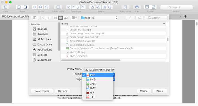Click the Zoom to Fit icon

click(x=58, y=7)
